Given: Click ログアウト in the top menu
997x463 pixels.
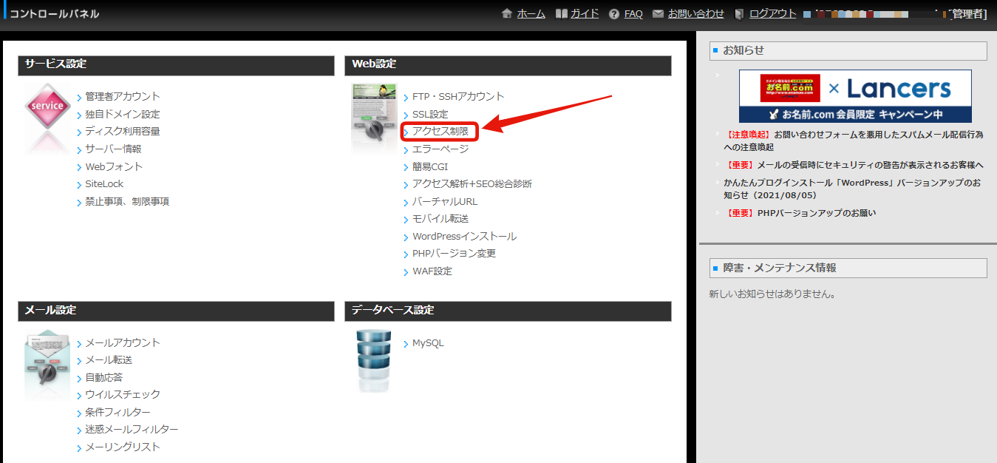Looking at the screenshot, I should 772,14.
